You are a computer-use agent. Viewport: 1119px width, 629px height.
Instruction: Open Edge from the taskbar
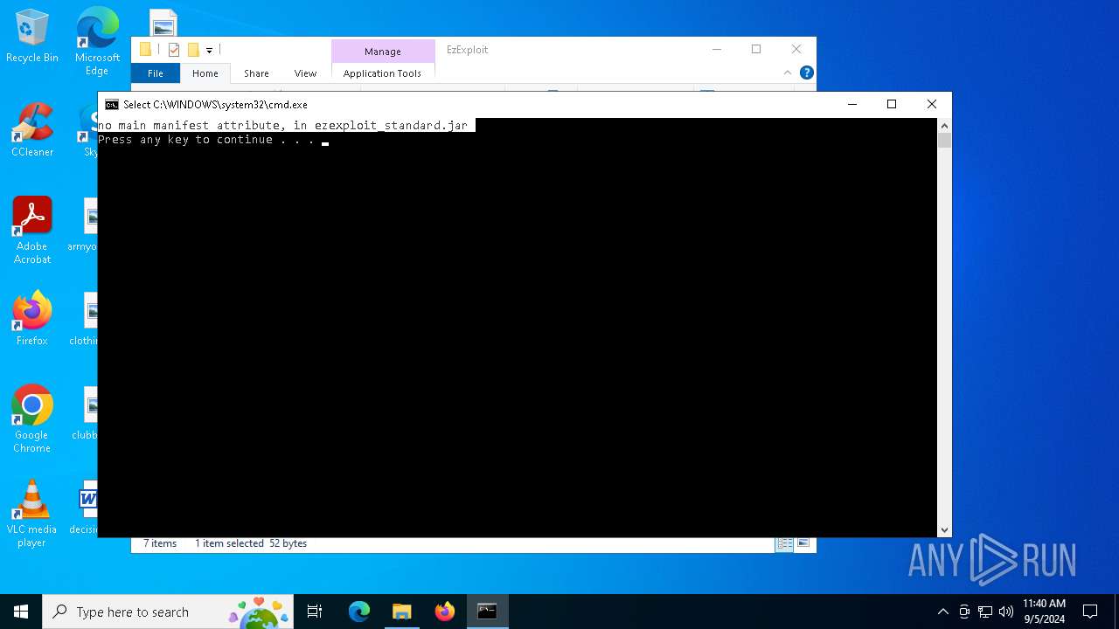359,612
